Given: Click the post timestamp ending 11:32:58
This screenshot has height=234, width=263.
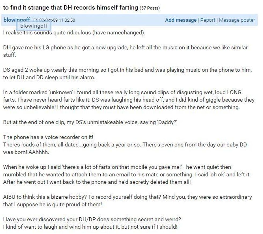Looking at the screenshot, I should click(54, 20).
